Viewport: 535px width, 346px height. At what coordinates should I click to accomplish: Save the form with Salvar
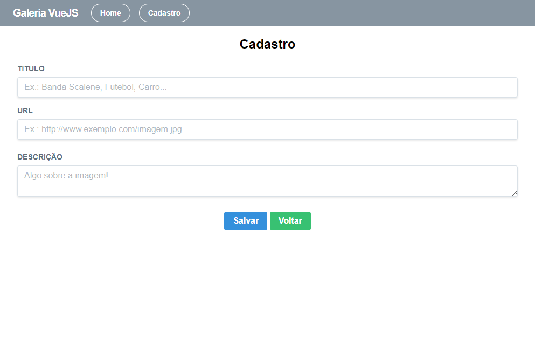(246, 221)
